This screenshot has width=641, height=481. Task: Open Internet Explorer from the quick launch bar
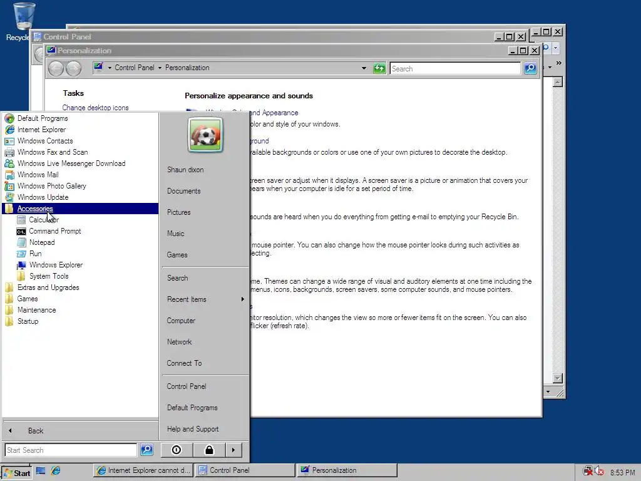[x=56, y=471]
